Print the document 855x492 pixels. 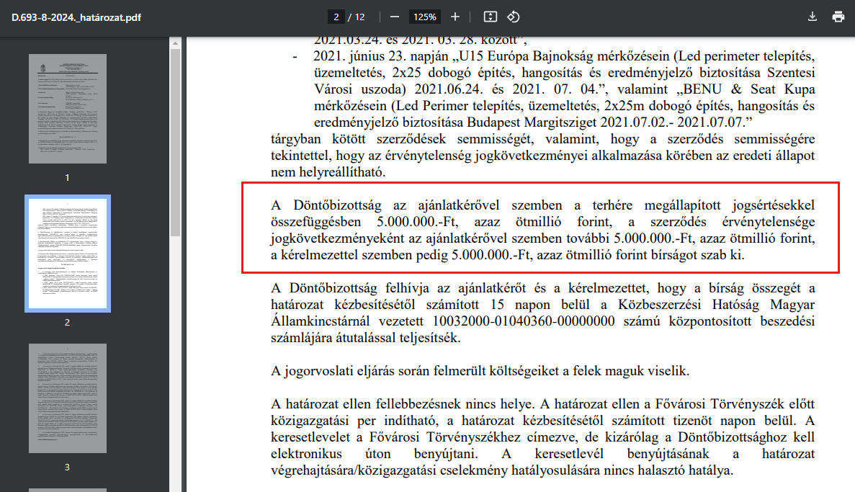tap(838, 17)
